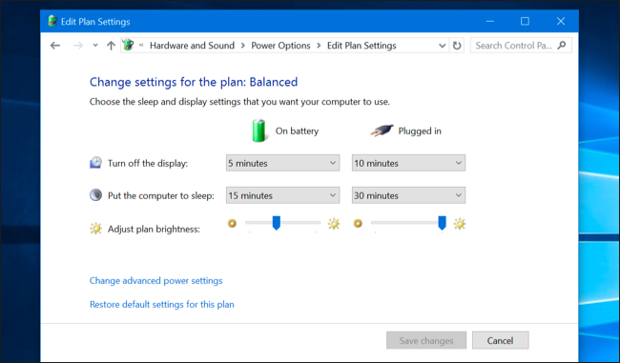620x363 pixels.
Task: Click the Cancel button
Action: click(500, 340)
